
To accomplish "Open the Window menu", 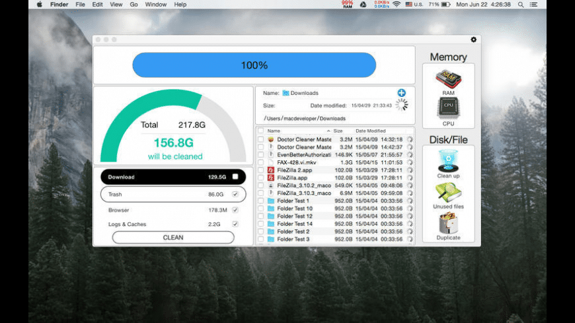I will pos(155,5).
